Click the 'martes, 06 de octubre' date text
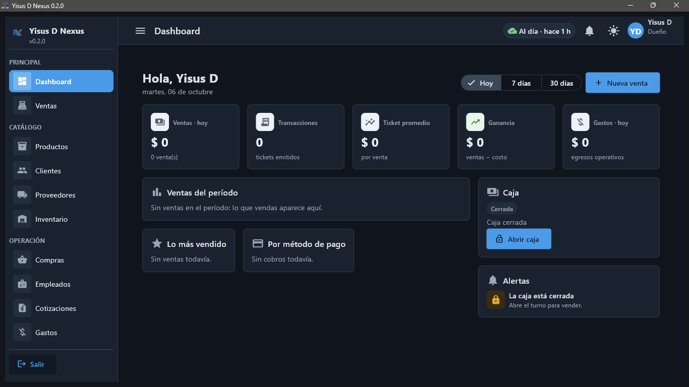 178,92
